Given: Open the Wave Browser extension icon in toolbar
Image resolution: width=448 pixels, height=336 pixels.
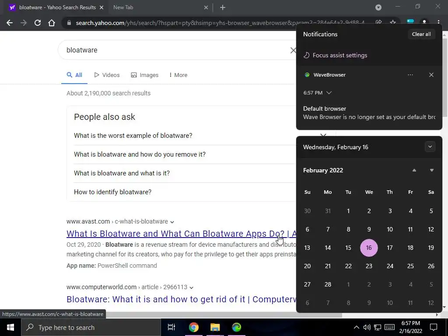Looking at the screenshot, I should (410, 21).
